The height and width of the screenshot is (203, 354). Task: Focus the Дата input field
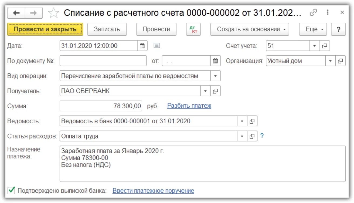(98, 46)
